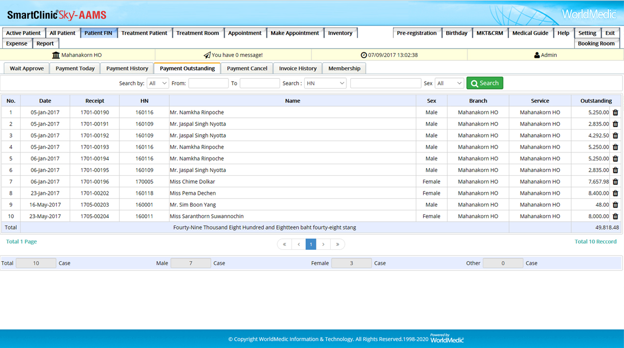Image resolution: width=624 pixels, height=348 pixels.
Task: Click the From date input field
Action: (208, 83)
